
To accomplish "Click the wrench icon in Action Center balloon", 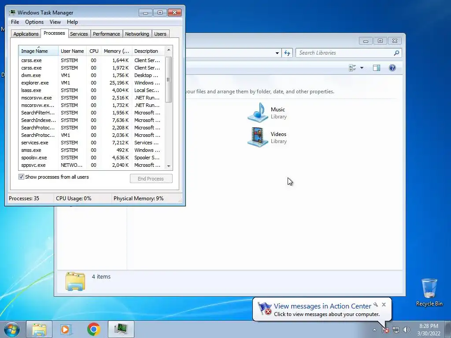I will click(x=376, y=305).
